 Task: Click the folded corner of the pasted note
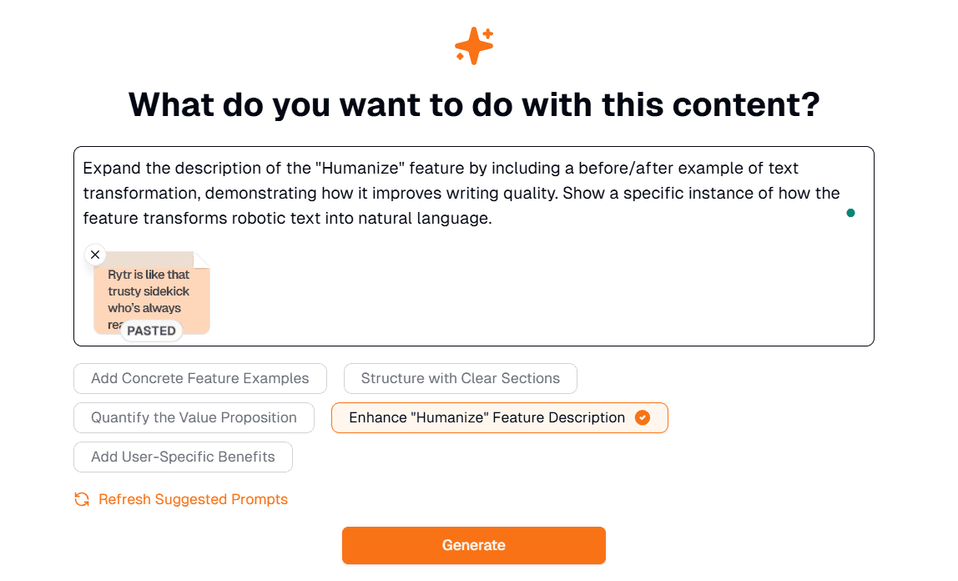tap(202, 260)
